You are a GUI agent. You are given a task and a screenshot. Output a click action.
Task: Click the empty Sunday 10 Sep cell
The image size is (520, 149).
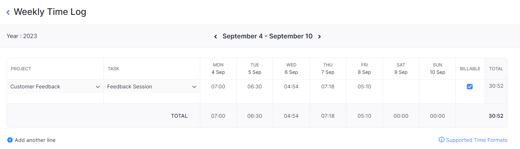coord(437,87)
